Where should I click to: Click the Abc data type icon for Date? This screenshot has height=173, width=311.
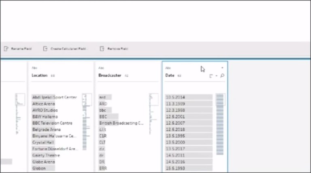coord(168,68)
